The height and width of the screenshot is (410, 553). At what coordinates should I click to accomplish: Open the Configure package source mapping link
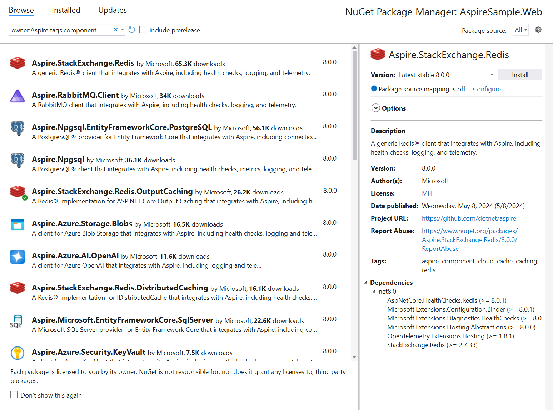(487, 89)
